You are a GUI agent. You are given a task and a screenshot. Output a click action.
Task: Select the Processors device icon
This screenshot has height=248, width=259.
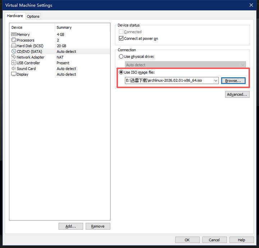(x=14, y=40)
